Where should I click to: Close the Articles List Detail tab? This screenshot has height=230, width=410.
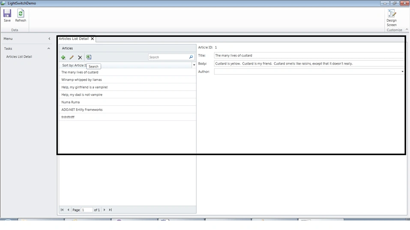coord(92,38)
